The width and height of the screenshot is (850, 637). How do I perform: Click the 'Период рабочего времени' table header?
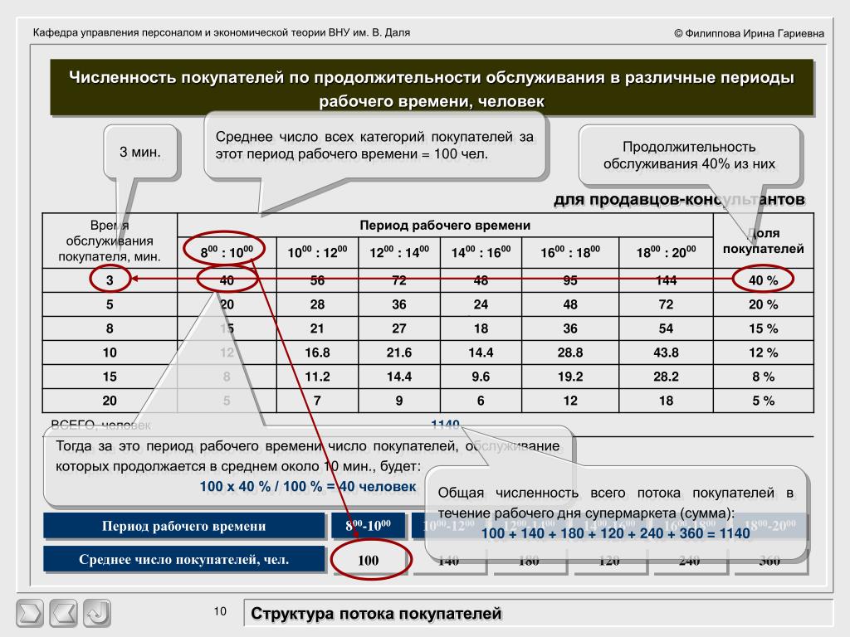(x=445, y=226)
